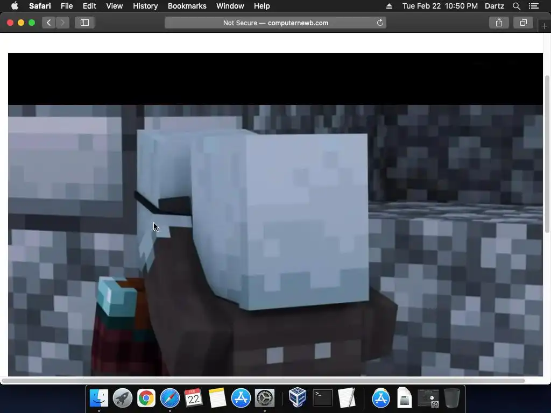Launch VirtualBox from the Dock

298,397
